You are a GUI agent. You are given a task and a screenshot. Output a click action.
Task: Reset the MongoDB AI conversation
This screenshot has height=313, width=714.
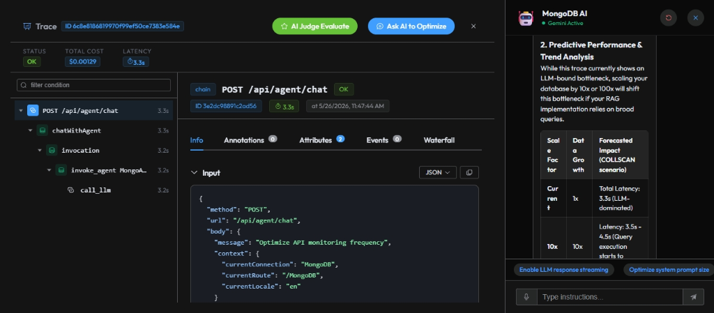click(x=669, y=17)
